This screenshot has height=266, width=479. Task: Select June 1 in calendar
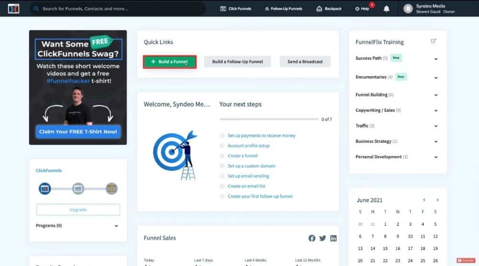coord(385,224)
